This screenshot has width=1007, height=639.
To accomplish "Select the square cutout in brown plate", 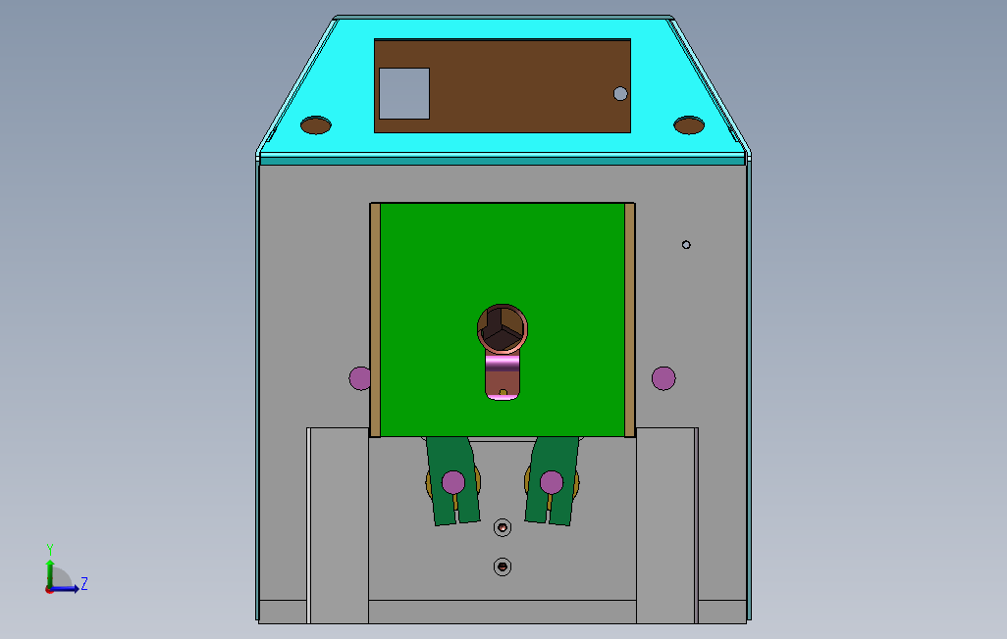I will (x=404, y=94).
